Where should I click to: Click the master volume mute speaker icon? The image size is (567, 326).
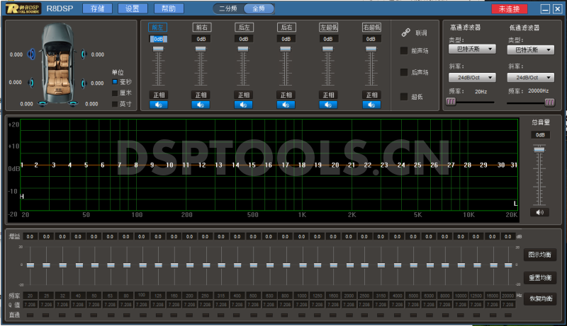tap(540, 211)
